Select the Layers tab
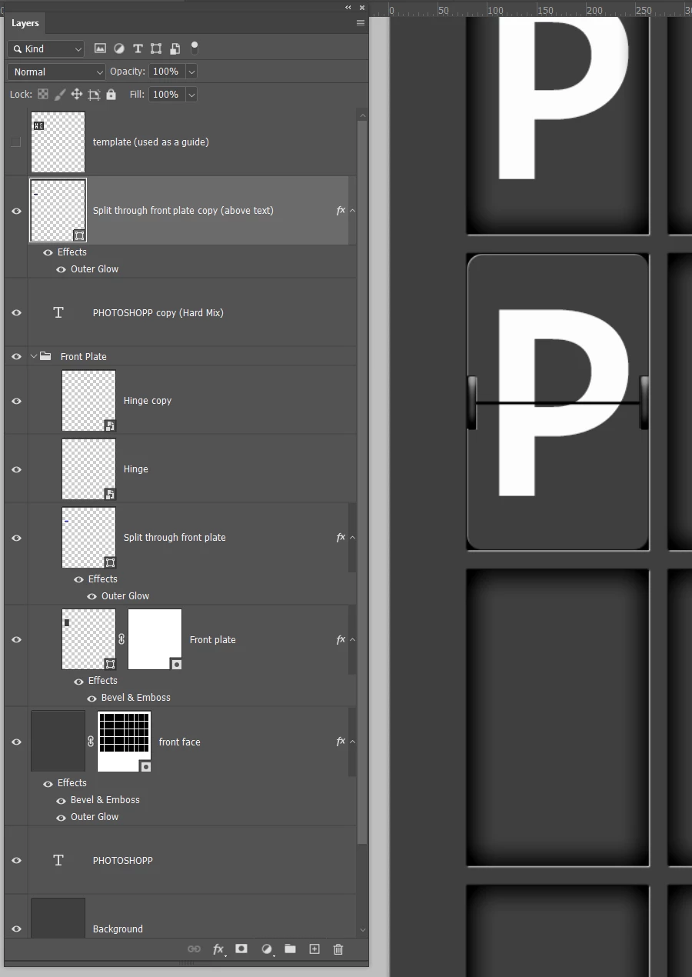Image resolution: width=692 pixels, height=977 pixels. 25,23
